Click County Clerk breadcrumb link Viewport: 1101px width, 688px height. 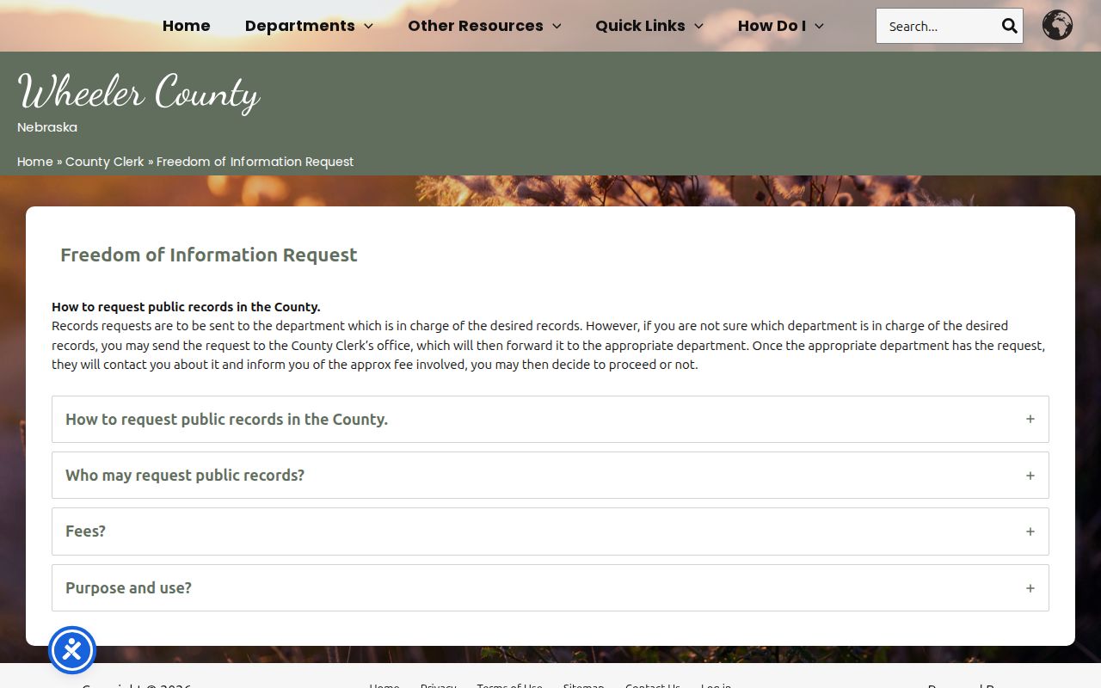point(105,162)
